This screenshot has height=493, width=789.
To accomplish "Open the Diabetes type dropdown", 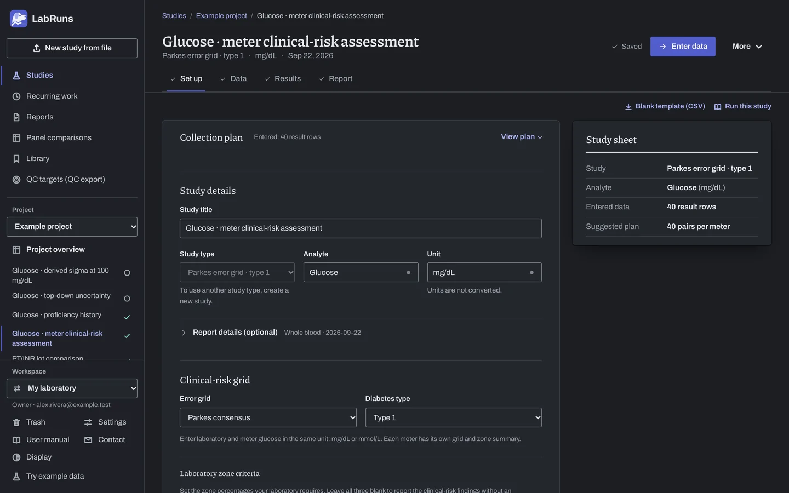I will [454, 417].
